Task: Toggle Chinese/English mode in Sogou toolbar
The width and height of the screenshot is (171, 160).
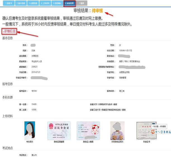Action: click(156, 132)
